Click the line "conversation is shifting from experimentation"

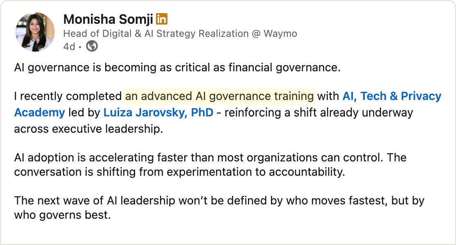pos(179,172)
